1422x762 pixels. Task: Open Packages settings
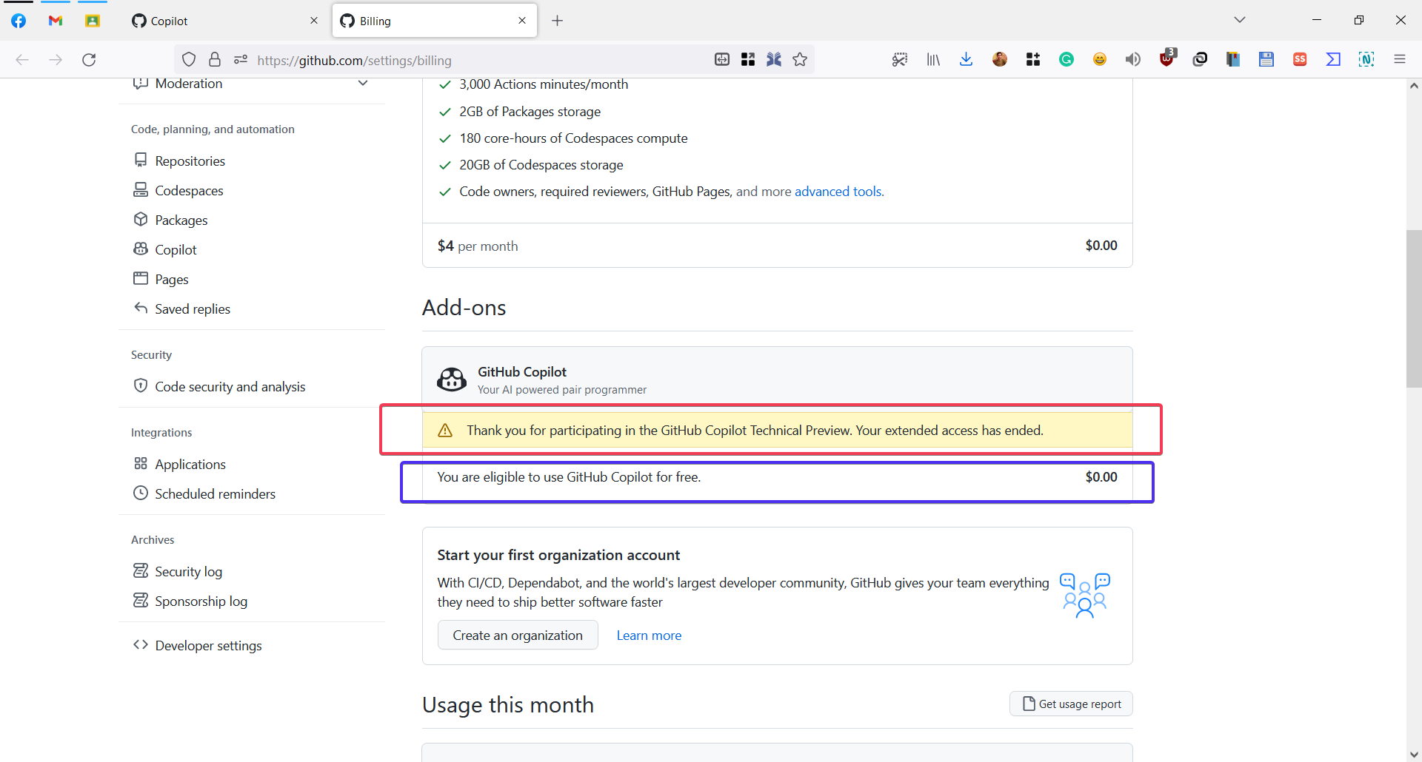[x=181, y=220]
